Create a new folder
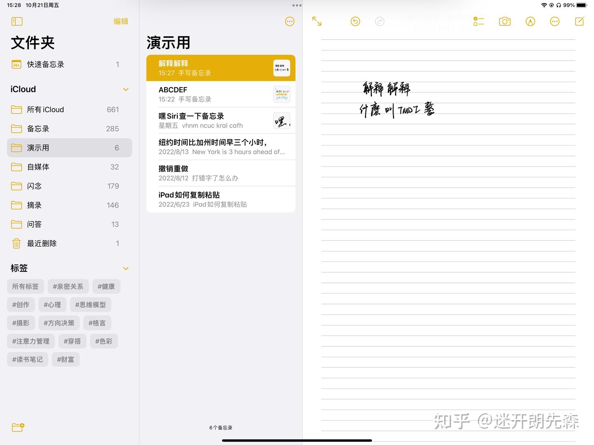 click(x=18, y=428)
